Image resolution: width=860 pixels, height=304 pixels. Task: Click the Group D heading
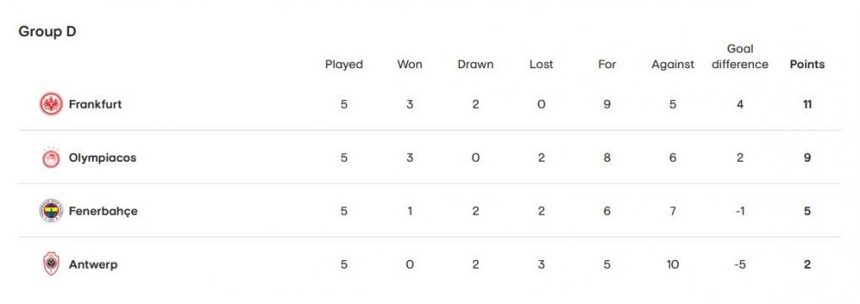(47, 32)
